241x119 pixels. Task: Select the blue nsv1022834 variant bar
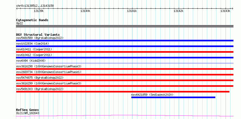pos(125,46)
